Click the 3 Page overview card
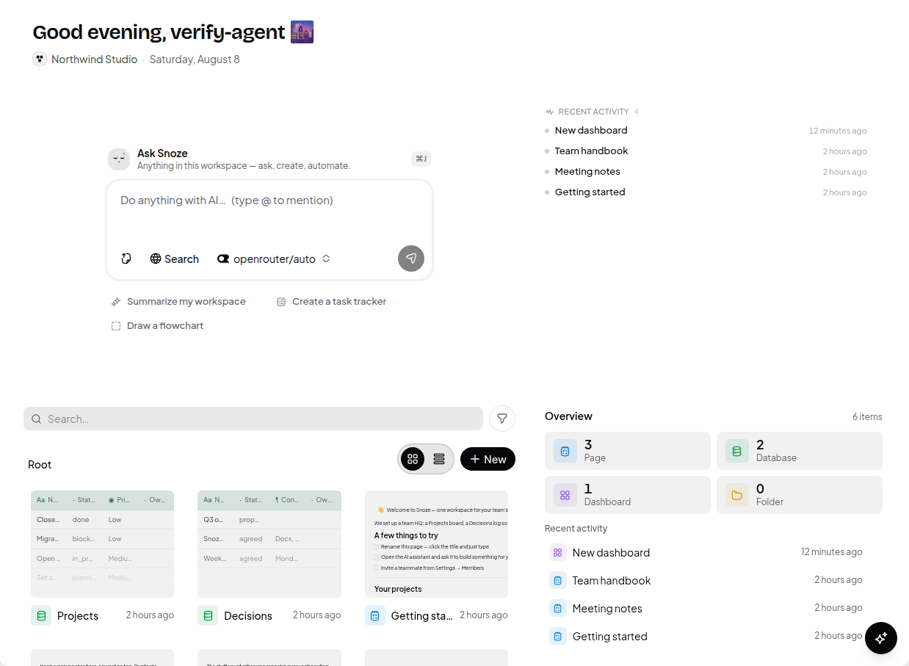Screen dimensions: 909x666 (x=628, y=451)
